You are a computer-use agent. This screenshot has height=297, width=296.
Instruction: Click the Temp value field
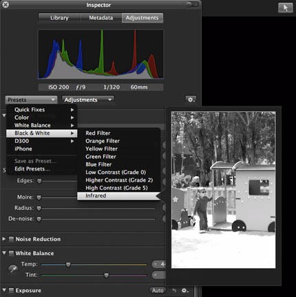tap(158, 264)
